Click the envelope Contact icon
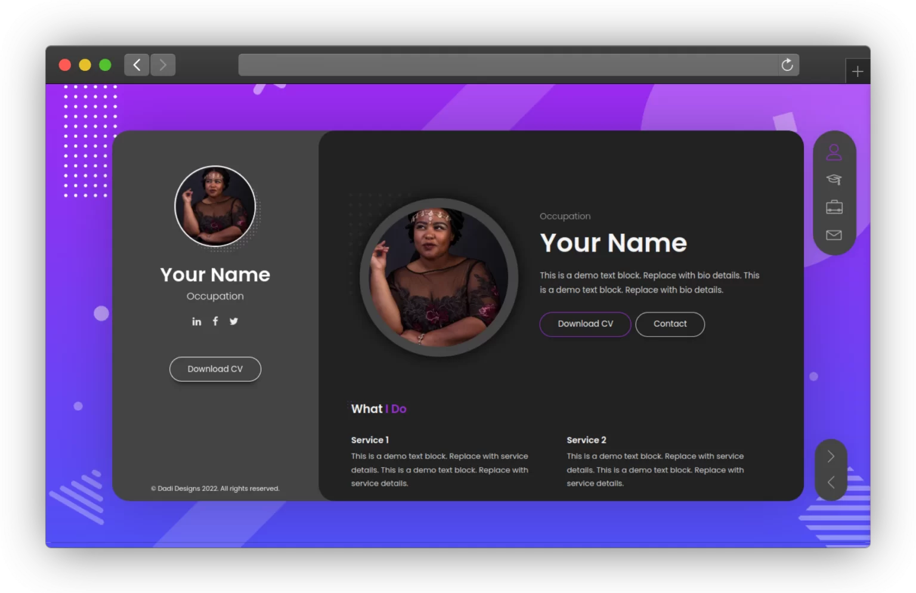The image size is (916, 593). 834,234
